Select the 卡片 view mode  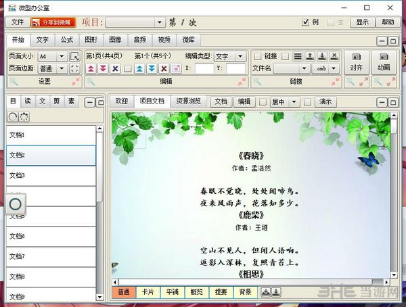(x=148, y=292)
